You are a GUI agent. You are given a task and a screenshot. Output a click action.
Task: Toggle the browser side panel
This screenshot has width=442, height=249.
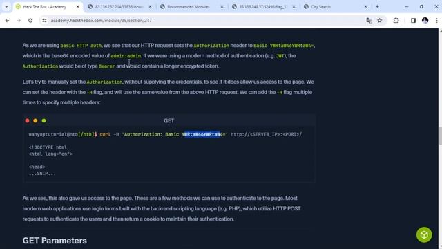413,20
